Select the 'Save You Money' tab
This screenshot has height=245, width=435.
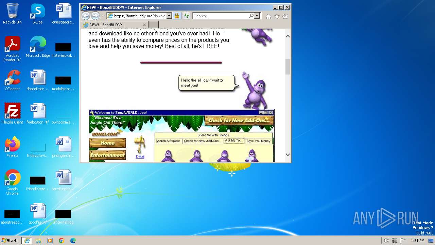259,141
